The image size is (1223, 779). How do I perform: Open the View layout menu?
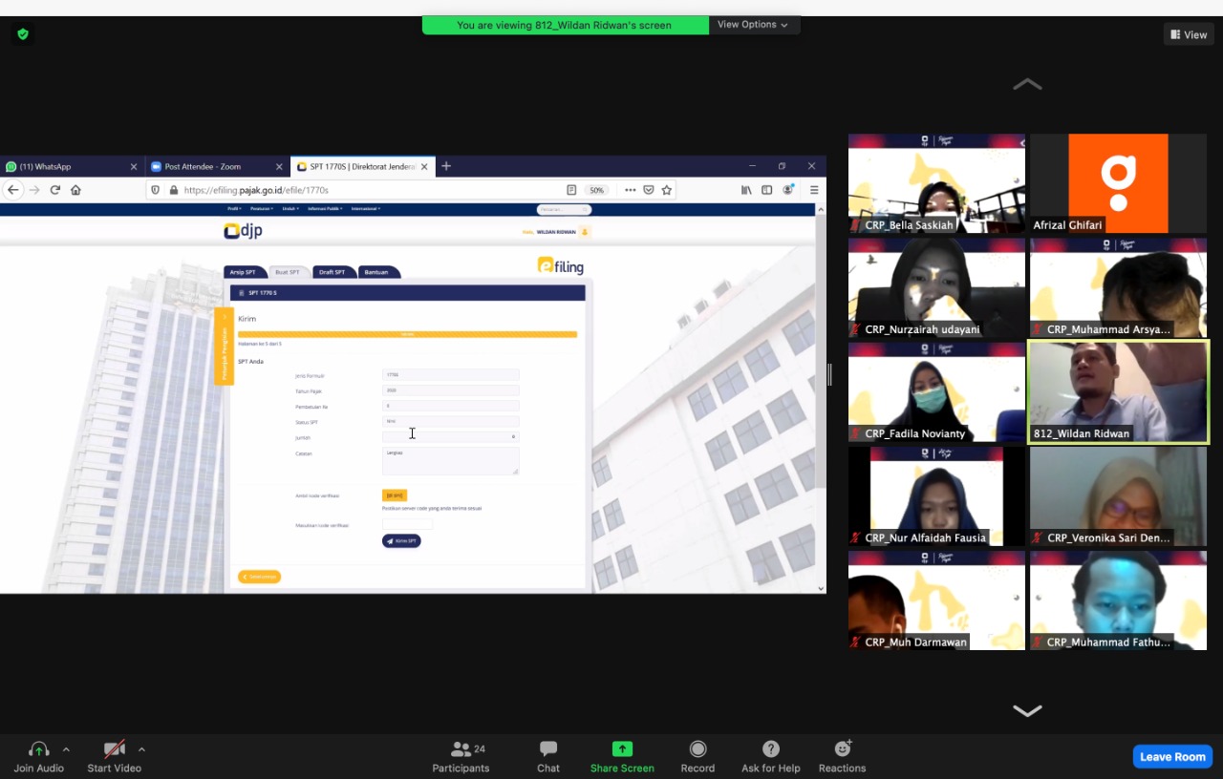click(1188, 34)
